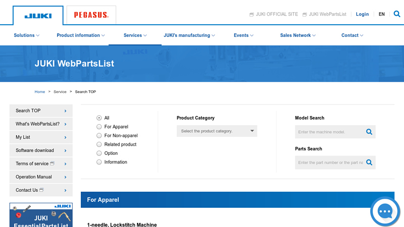The width and height of the screenshot is (404, 227).
Task: Open My List sidebar item
Action: (x=41, y=137)
